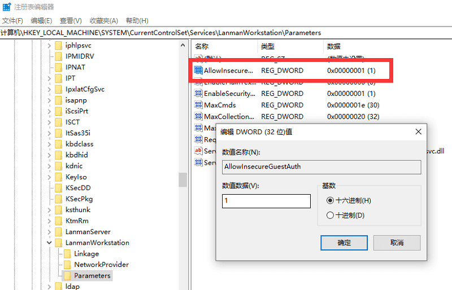Viewport: 452px width, 290px height.
Task: Expand the ldap tree node
Action: [x=49, y=287]
